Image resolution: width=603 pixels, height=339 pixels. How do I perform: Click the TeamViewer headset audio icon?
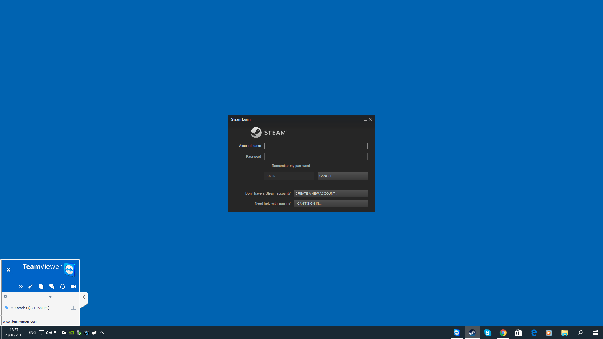(x=62, y=287)
